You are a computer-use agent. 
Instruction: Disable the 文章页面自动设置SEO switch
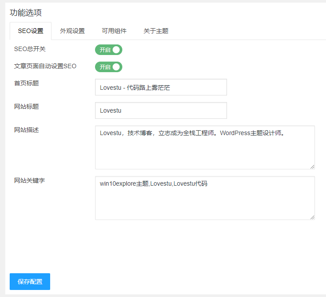108,67
